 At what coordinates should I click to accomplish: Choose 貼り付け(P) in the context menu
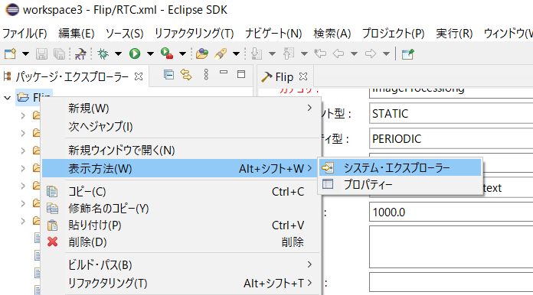(x=181, y=225)
